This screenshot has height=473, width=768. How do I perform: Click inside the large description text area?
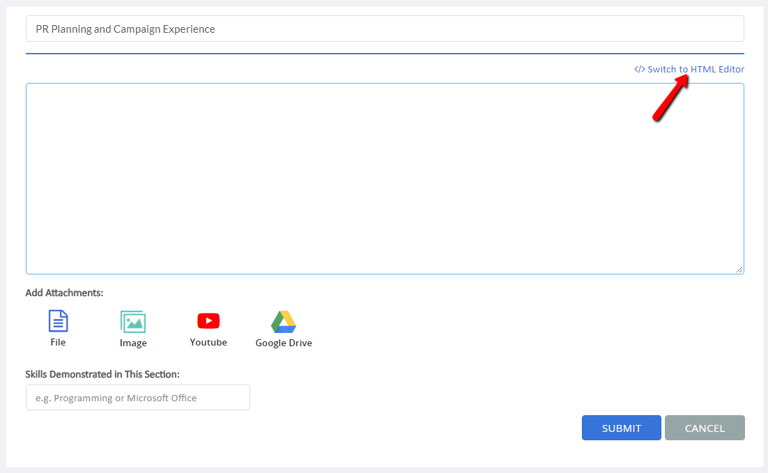[x=385, y=179]
